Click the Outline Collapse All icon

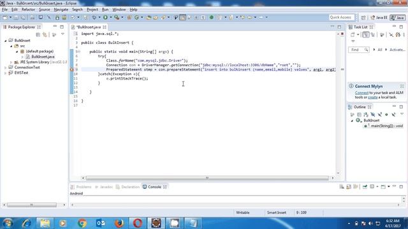click(359, 114)
